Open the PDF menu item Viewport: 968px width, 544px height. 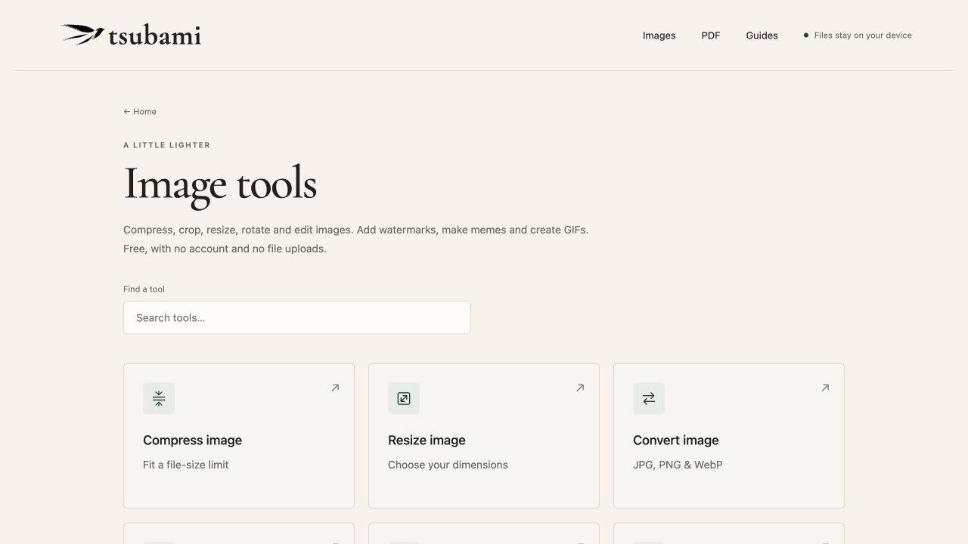coord(711,36)
